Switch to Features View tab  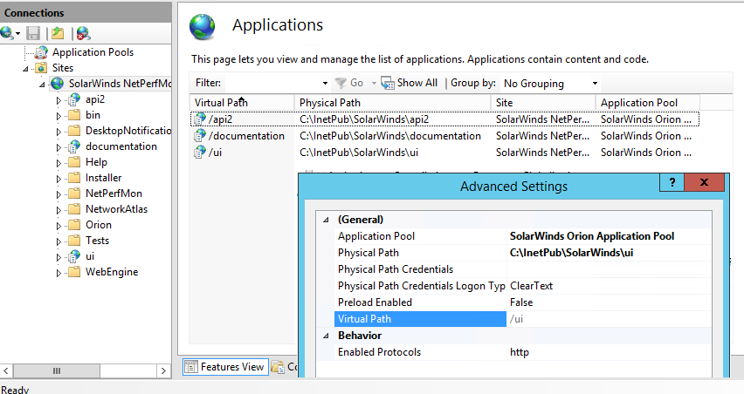pyautogui.click(x=226, y=367)
